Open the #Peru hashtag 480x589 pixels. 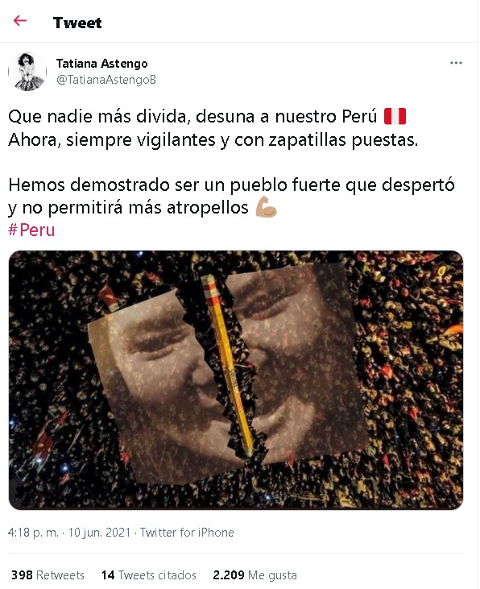[31, 230]
